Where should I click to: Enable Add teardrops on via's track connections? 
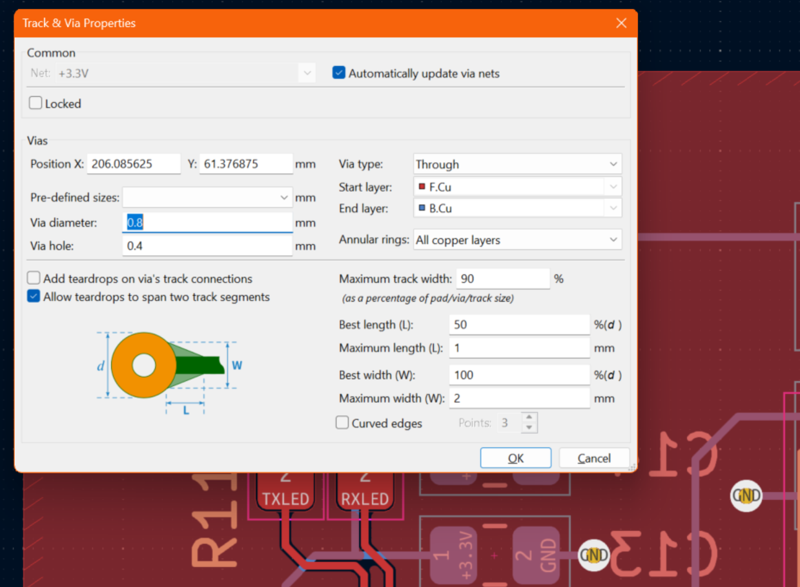point(34,278)
